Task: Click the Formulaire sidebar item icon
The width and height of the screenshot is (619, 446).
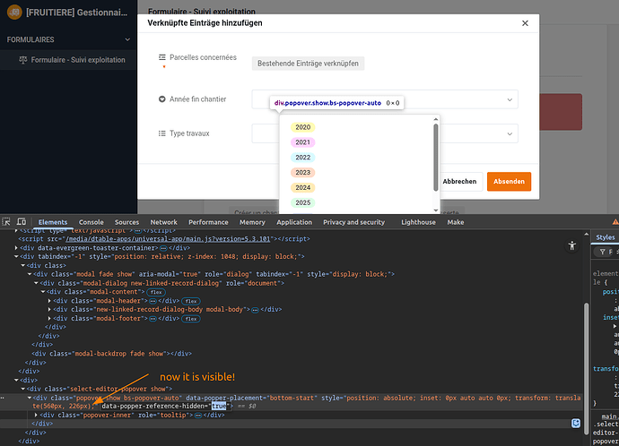Action: 23,61
